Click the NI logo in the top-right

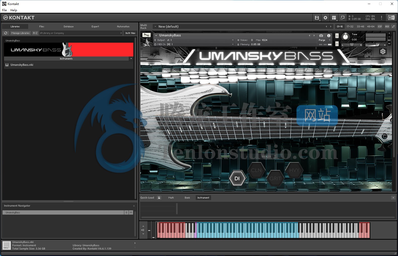391,18
